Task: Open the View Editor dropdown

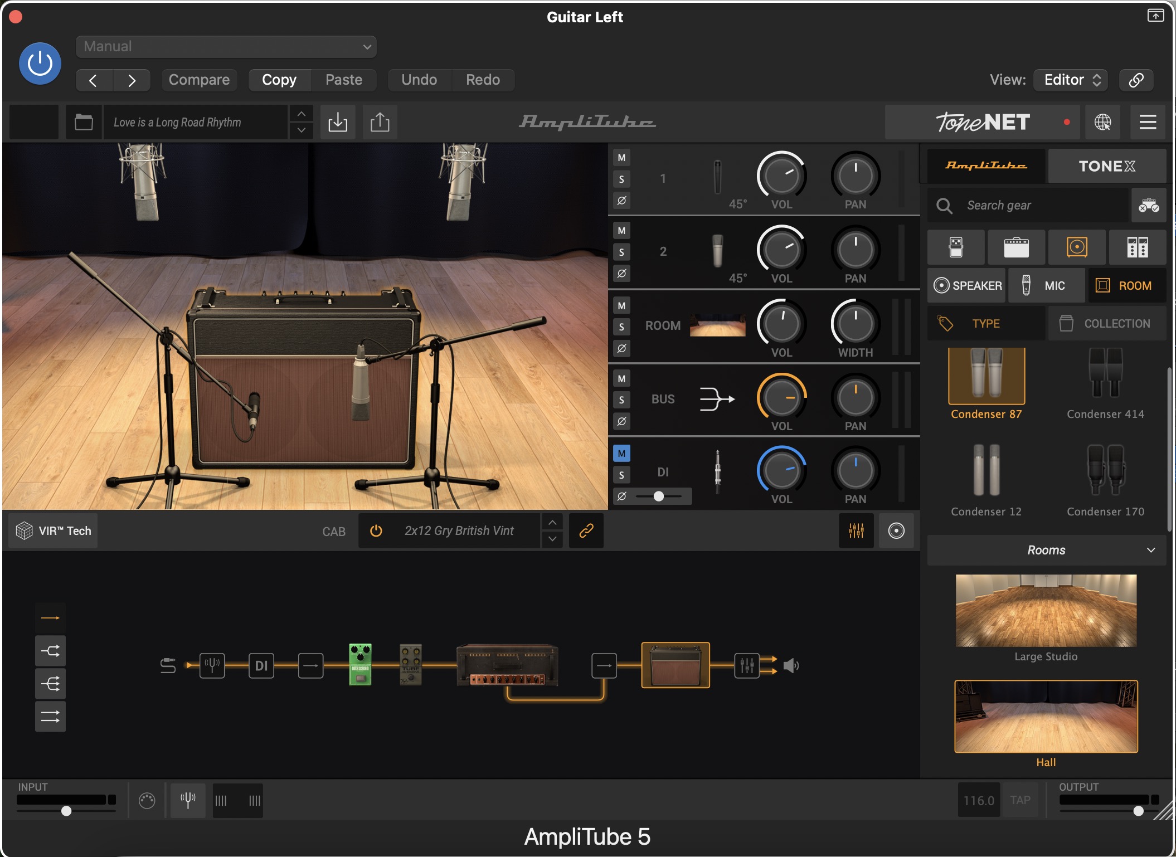Action: click(x=1071, y=80)
